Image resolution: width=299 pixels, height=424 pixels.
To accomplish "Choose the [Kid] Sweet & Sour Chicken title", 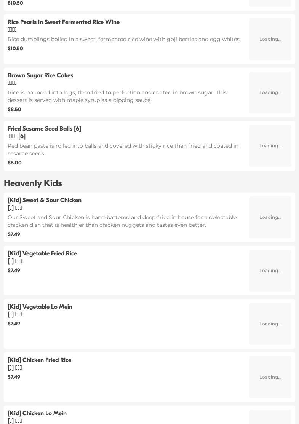I will coord(45,200).
